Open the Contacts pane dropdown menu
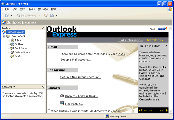Screen dimensions: 174x120 pyautogui.click(x=14, y=87)
